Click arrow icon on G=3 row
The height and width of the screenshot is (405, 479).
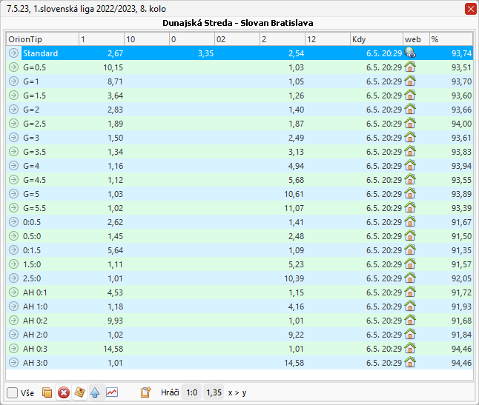tap(13, 138)
